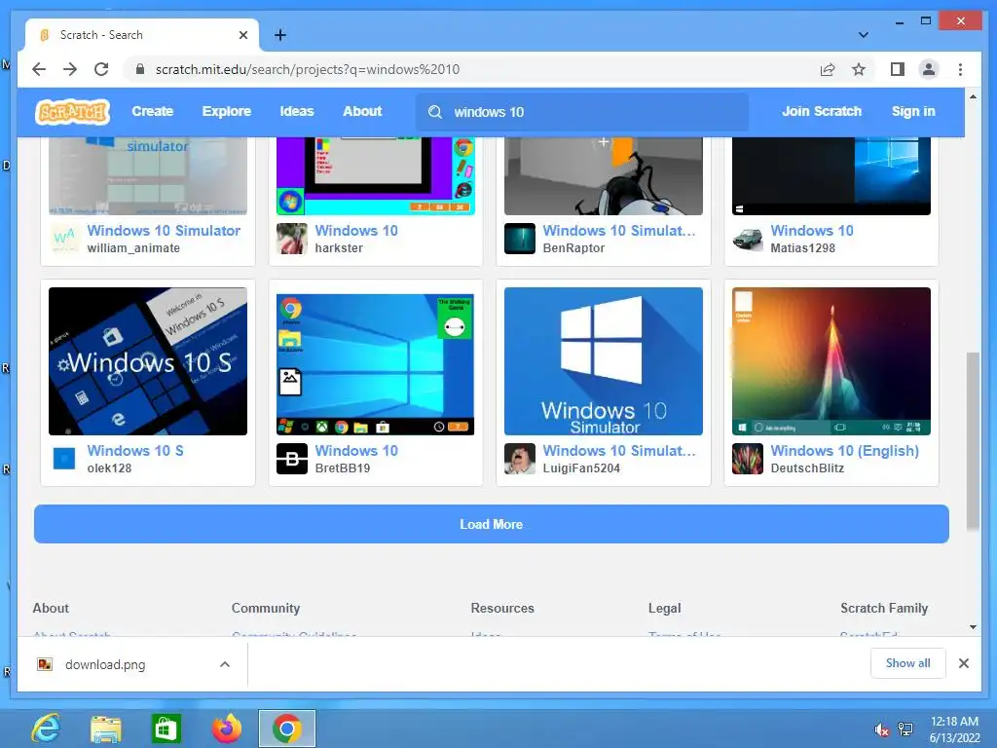The height and width of the screenshot is (748, 997).
Task: Open Firefox from taskbar
Action: point(226,729)
